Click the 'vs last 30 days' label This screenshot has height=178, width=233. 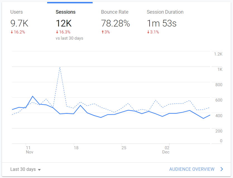pos(69,38)
